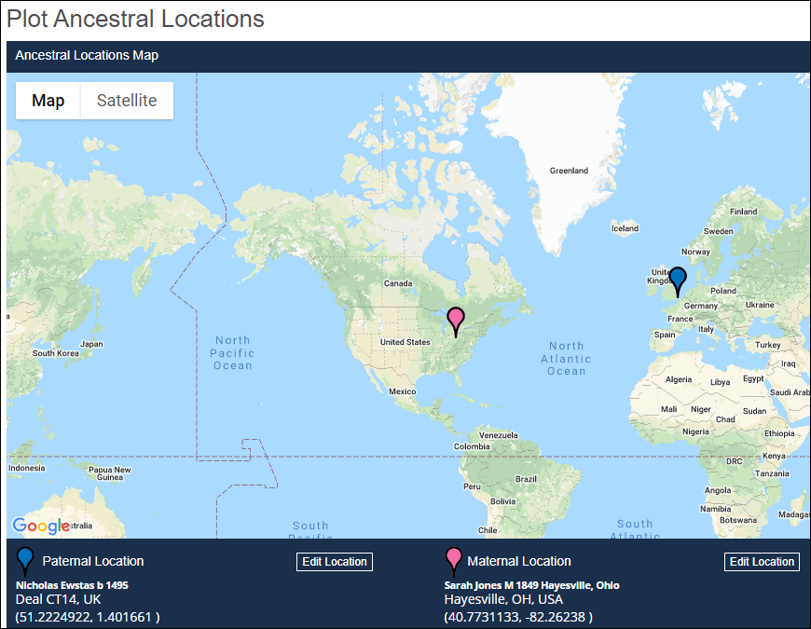The width and height of the screenshot is (811, 629).
Task: Click Edit Location for the Maternal Location
Action: click(762, 561)
